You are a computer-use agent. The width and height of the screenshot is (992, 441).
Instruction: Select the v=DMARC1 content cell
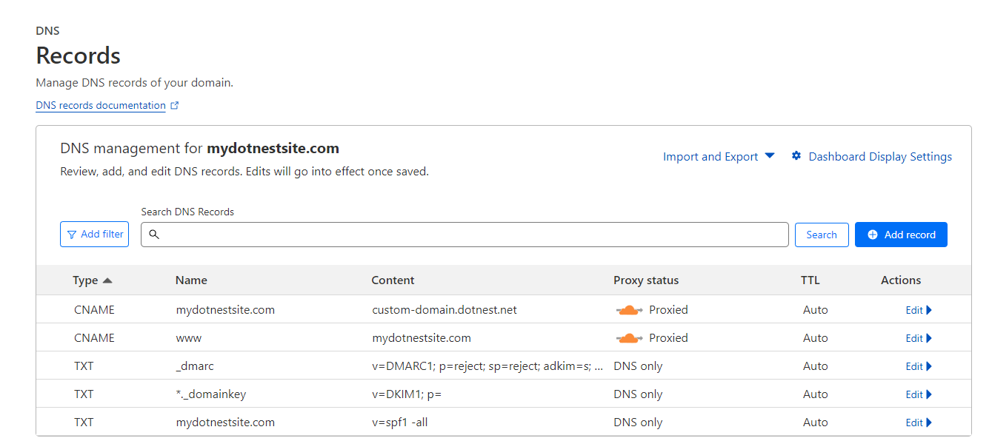pyautogui.click(x=487, y=366)
